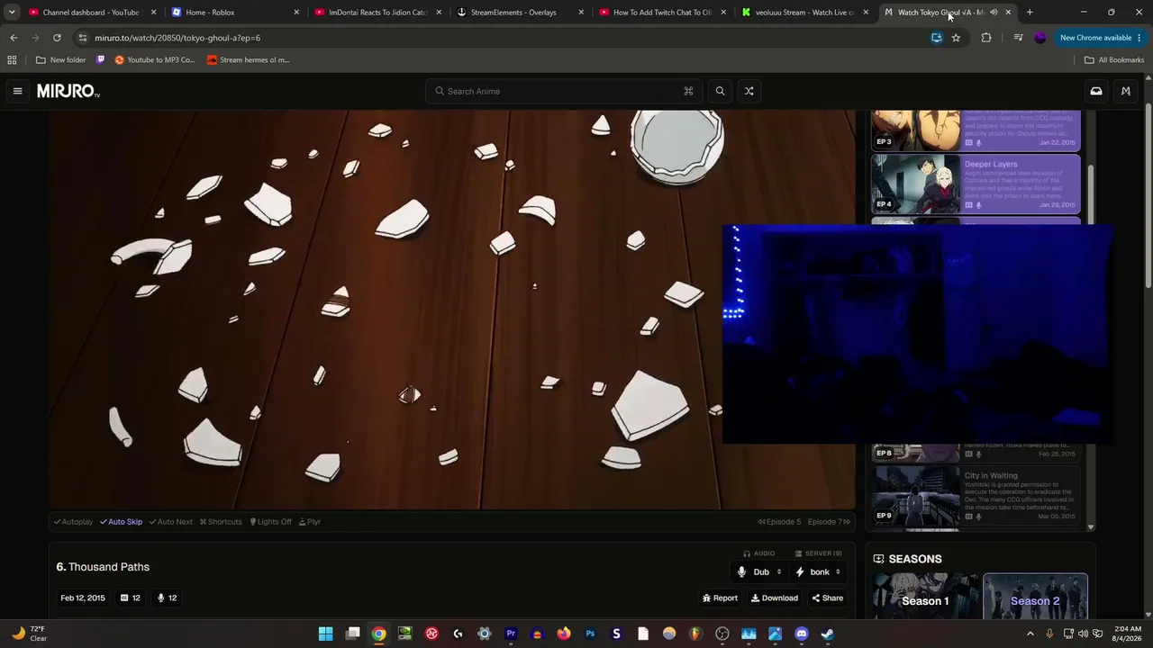Select the Deeper Layers episode 4 card

coord(976,184)
